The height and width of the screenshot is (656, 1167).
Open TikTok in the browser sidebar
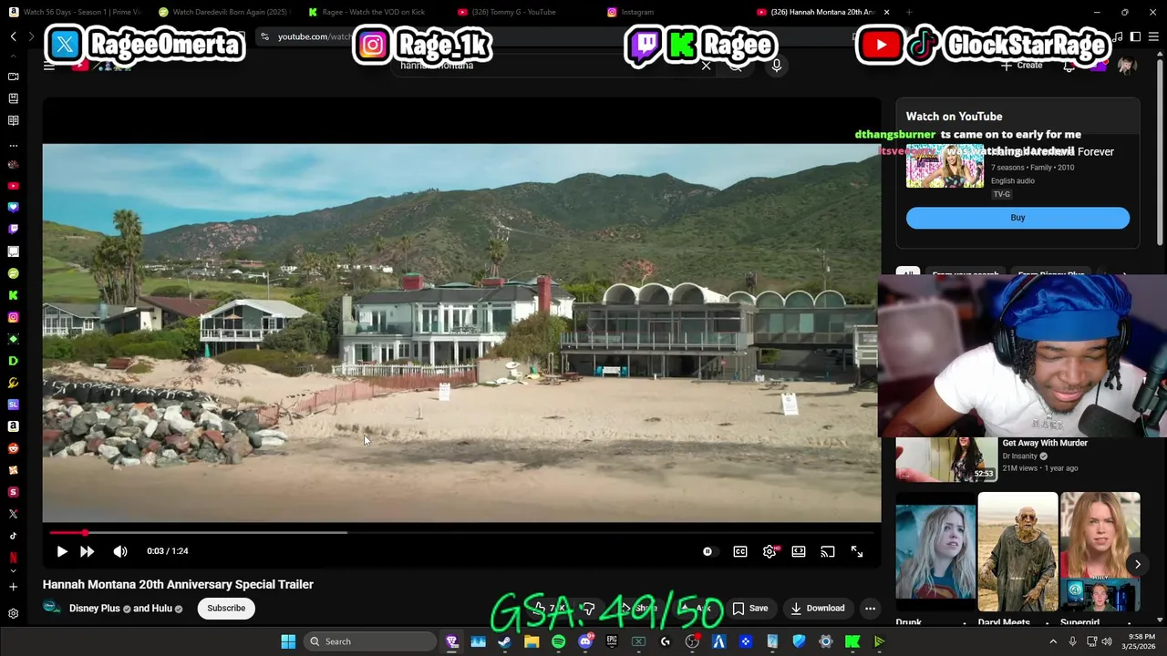click(x=13, y=536)
